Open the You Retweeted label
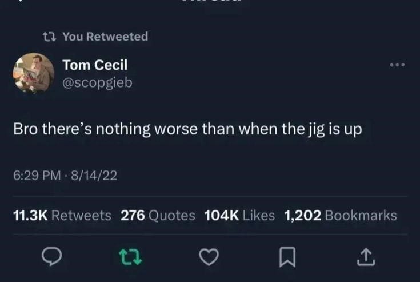Image resolution: width=420 pixels, height=282 pixels. (105, 37)
